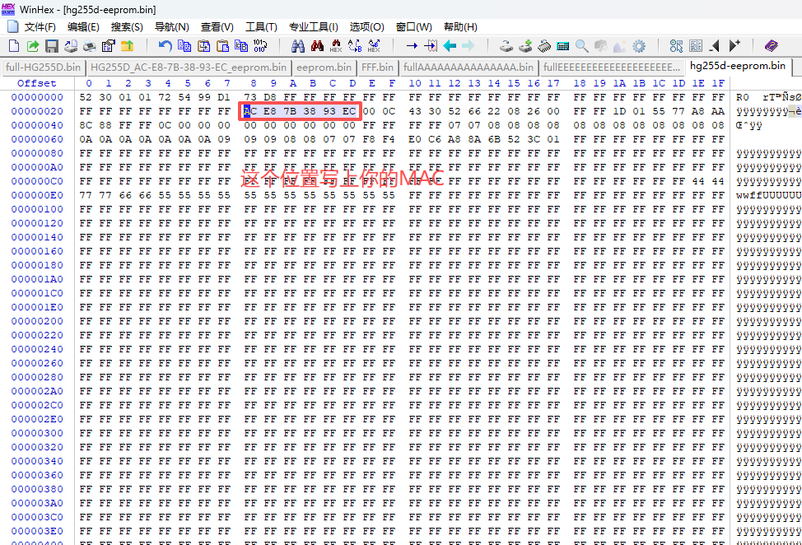Viewport: 802px width, 545px height.
Task: Open Help with the purple book icon
Action: (772, 46)
